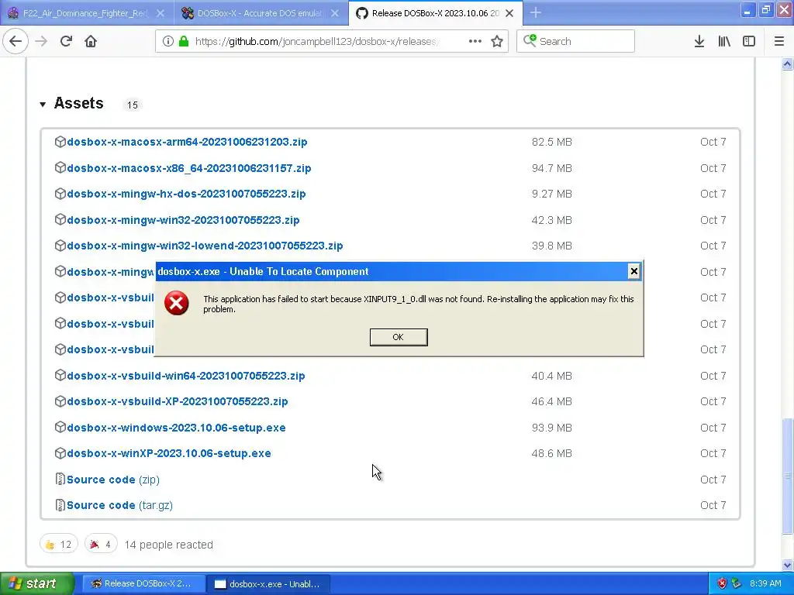Switch to dosbox-x.exe taskbar button
Viewport: 794px width, 595px height.
coord(268,584)
